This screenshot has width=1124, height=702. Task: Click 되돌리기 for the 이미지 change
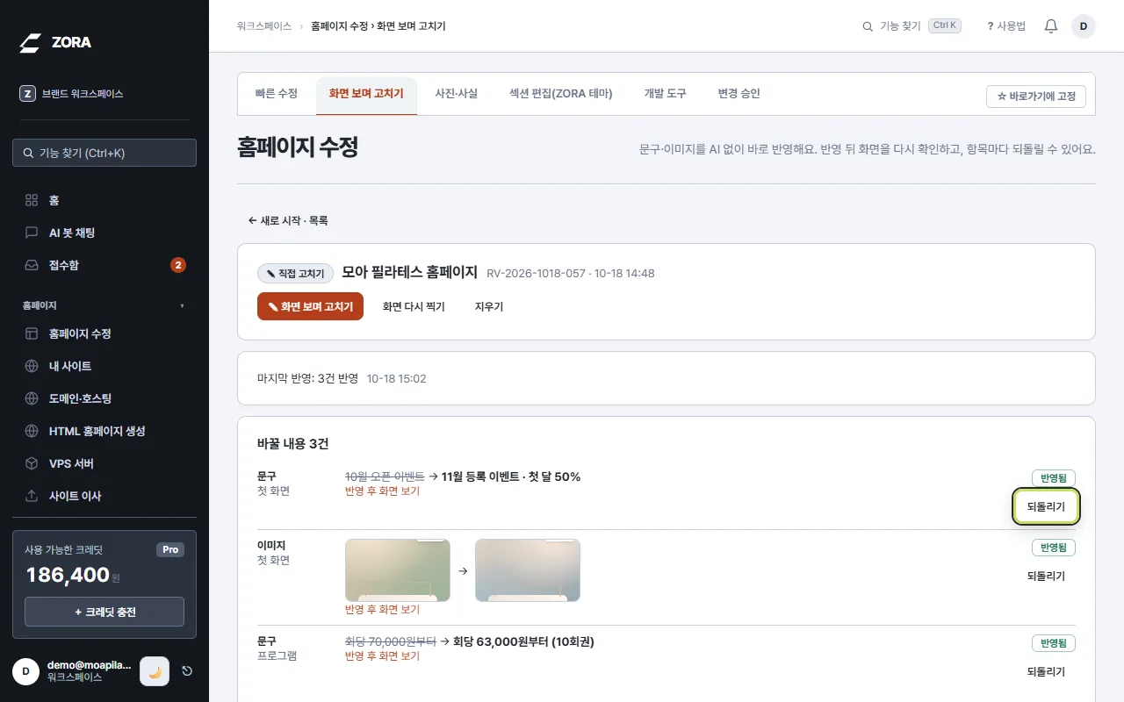pyautogui.click(x=1046, y=577)
